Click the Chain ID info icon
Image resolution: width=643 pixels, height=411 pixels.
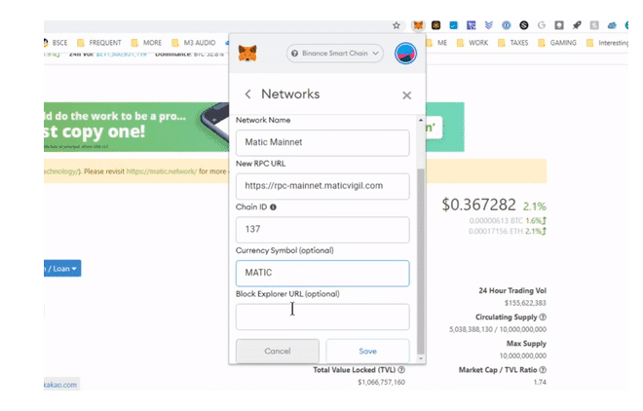273,207
